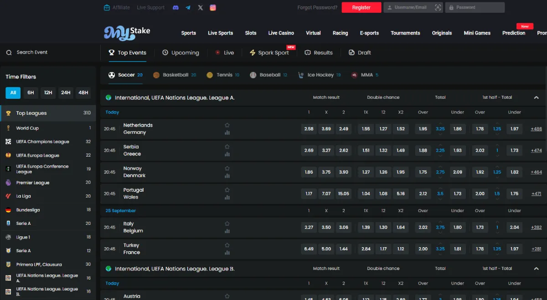The height and width of the screenshot is (300, 547).
Task: Open the Telegram icon link
Action: 188,7
